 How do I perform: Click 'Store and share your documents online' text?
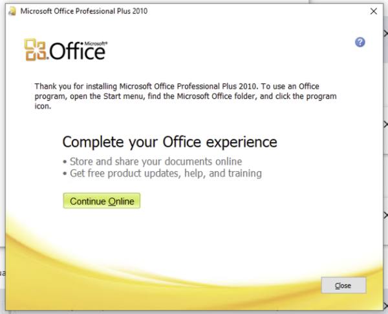(156, 162)
